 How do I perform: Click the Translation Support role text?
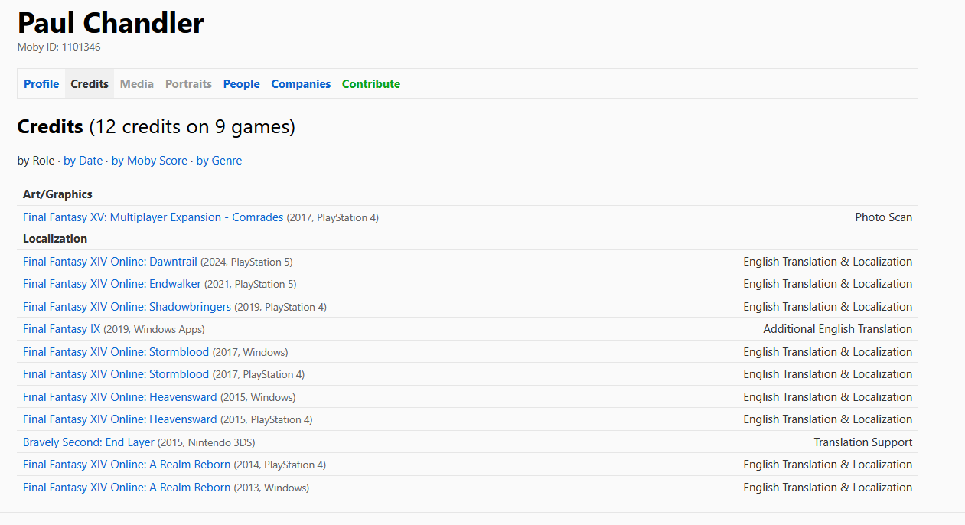(863, 442)
